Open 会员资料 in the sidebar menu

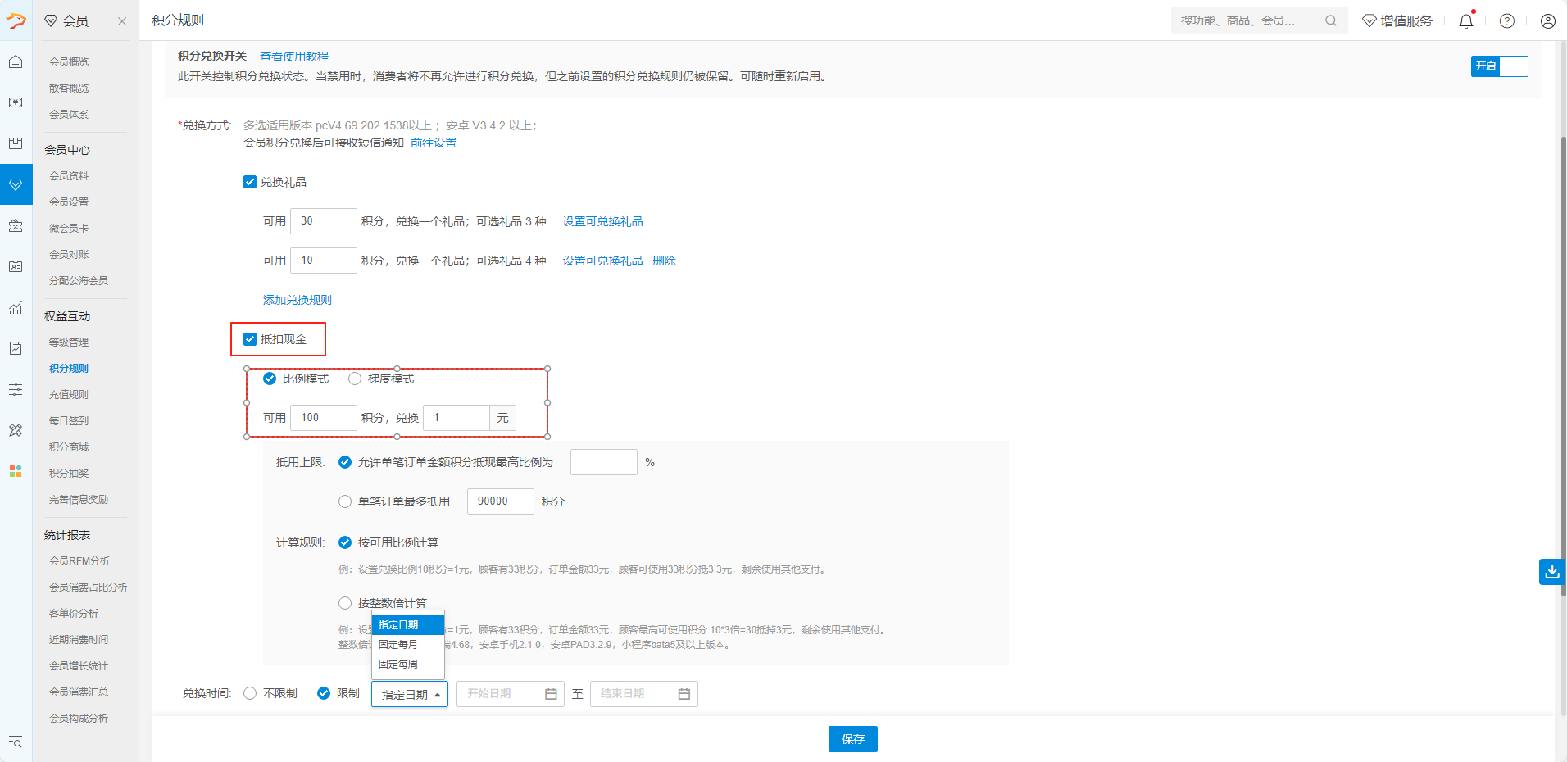click(69, 176)
